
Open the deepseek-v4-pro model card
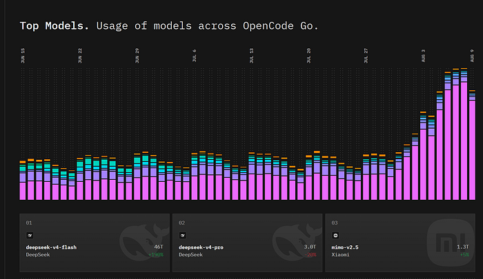247,242
